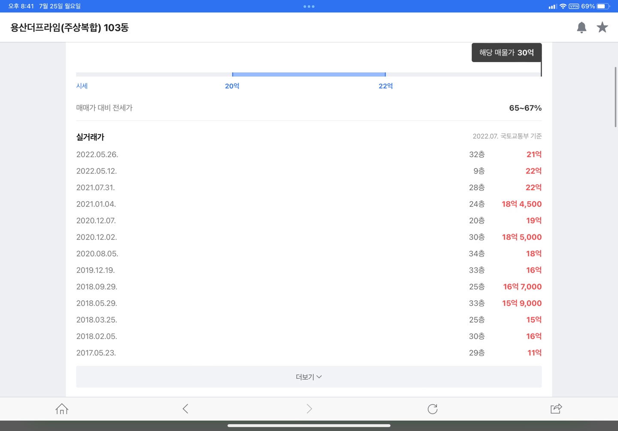This screenshot has height=431, width=618.
Task: Tap the 18억 4,500 price
Action: [x=521, y=204]
